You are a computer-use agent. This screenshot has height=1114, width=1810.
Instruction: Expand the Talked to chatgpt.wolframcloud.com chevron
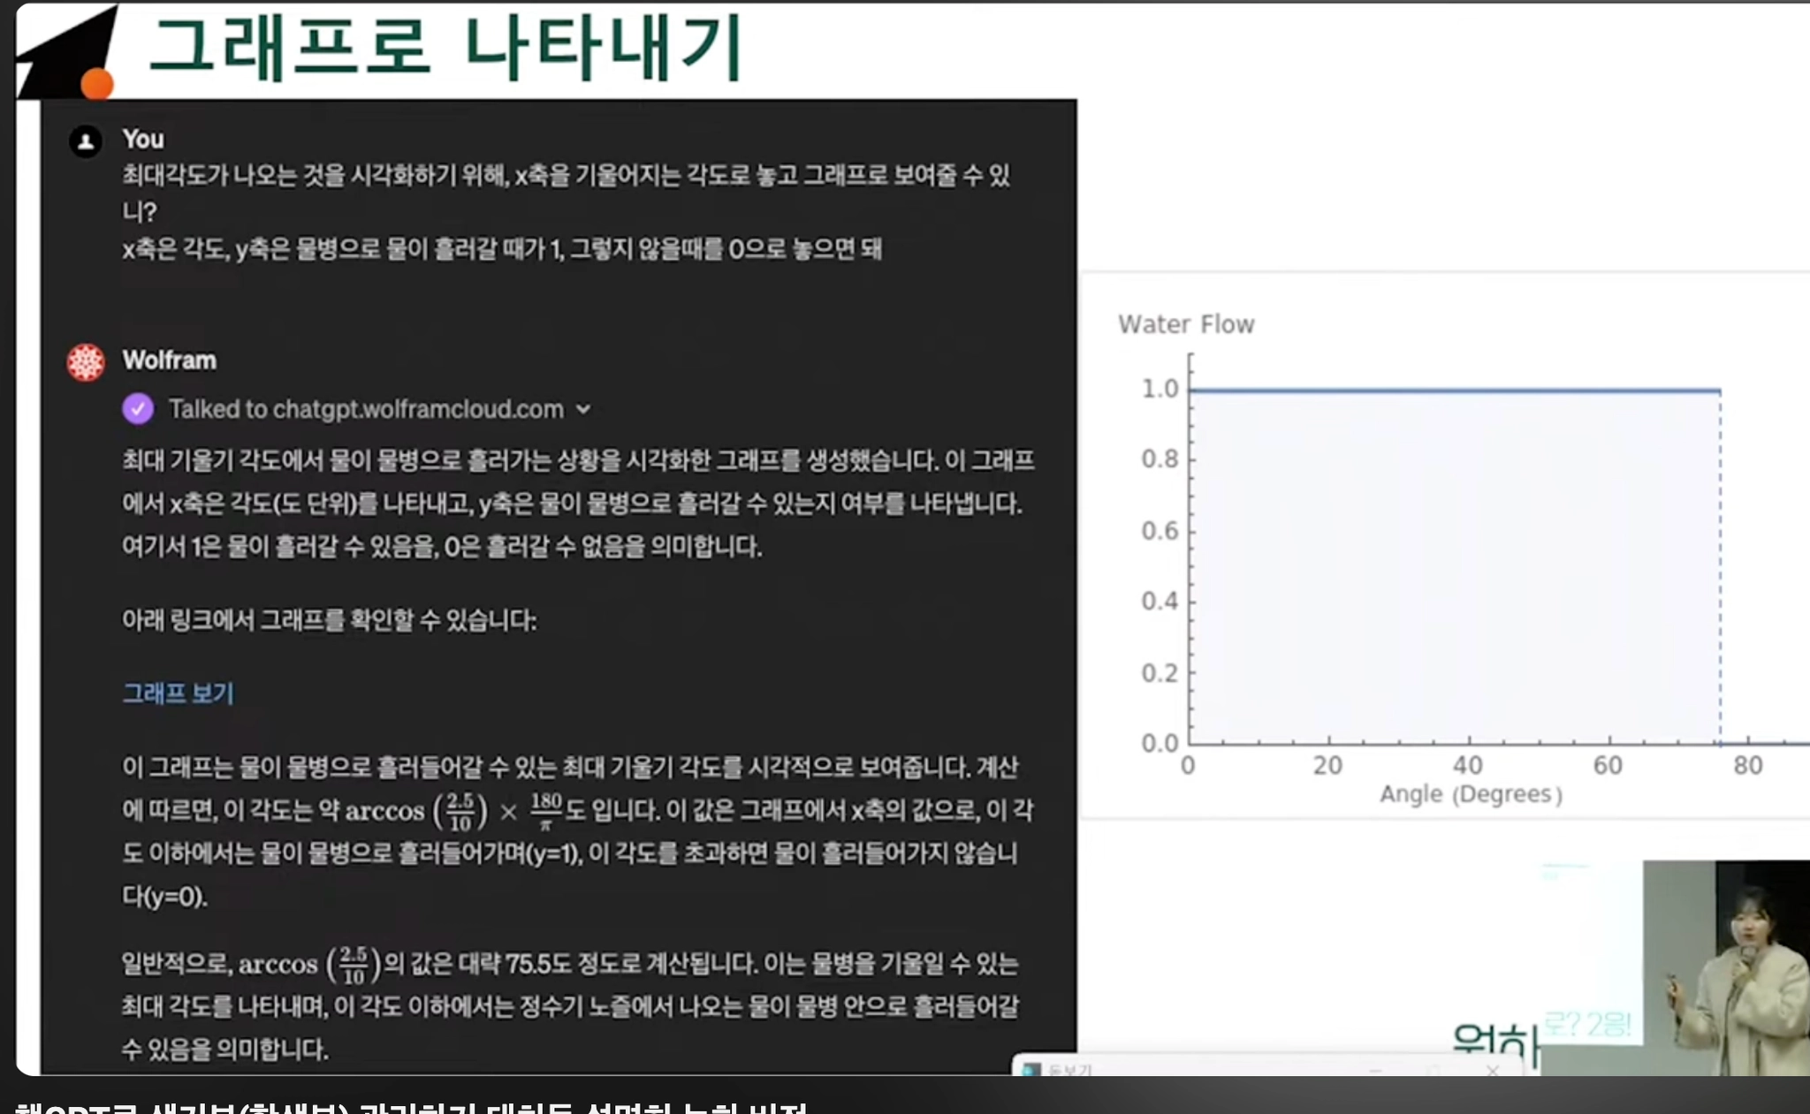(x=583, y=409)
